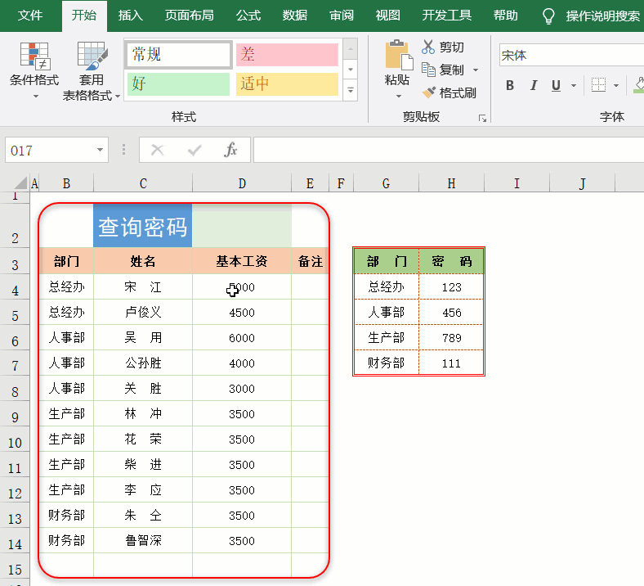This screenshot has width=644, height=586.
Task: Select the 财务部 cell in password table
Action: coord(386,363)
